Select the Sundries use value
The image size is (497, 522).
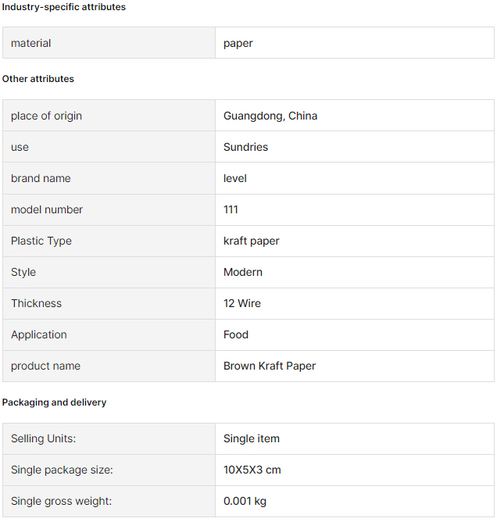[245, 147]
